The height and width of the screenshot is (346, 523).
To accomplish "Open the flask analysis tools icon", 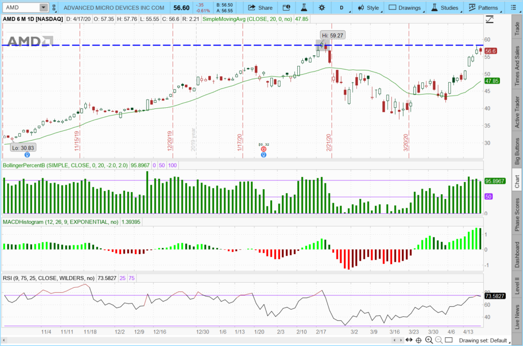I will [x=304, y=7].
